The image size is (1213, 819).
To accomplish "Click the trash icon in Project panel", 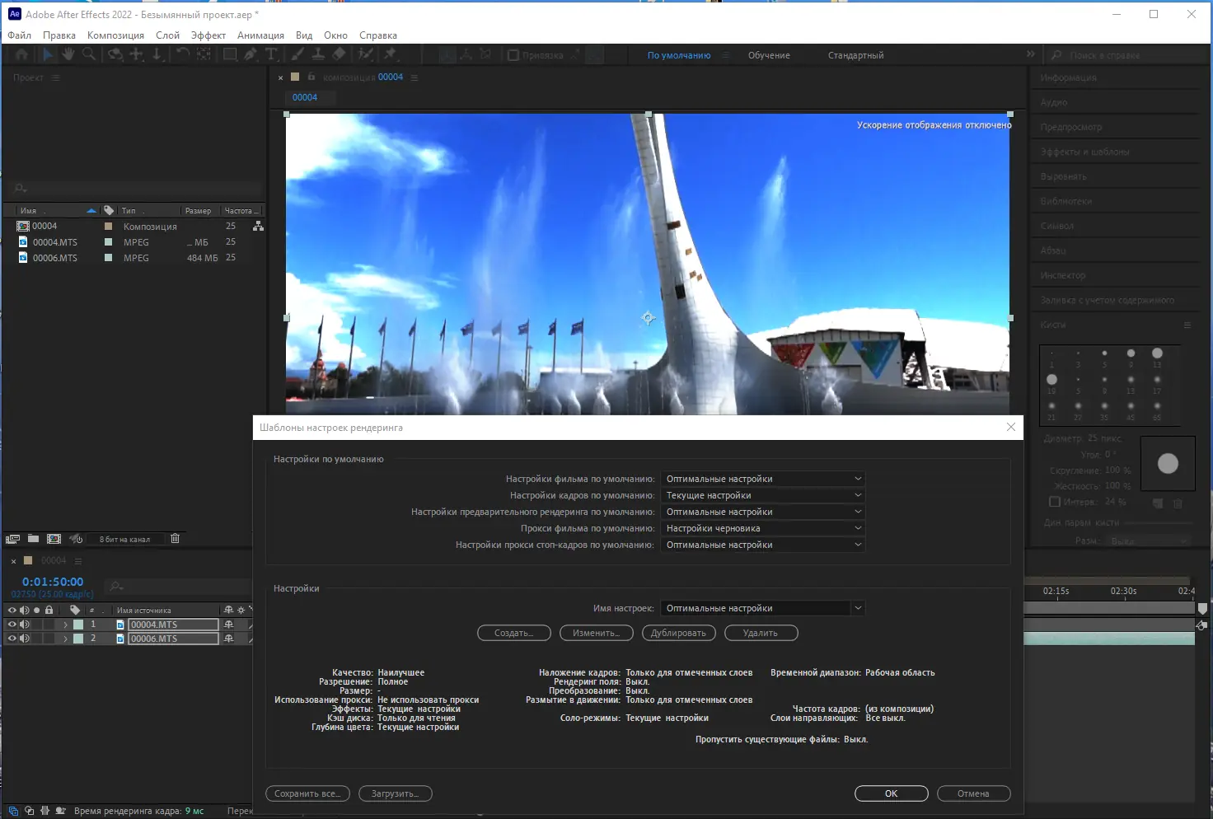I will click(175, 539).
